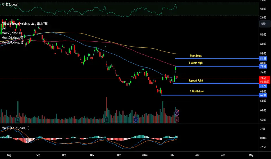Image resolution: width=271 pixels, height=159 pixels.
Task: Select the Vol indicator legend
Action: pos(3,28)
